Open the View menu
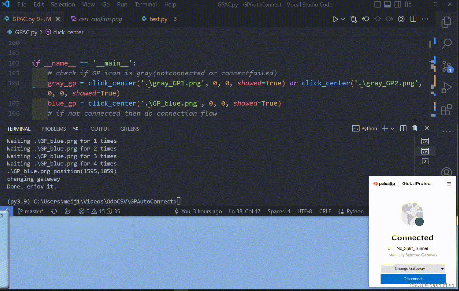 click(x=88, y=4)
